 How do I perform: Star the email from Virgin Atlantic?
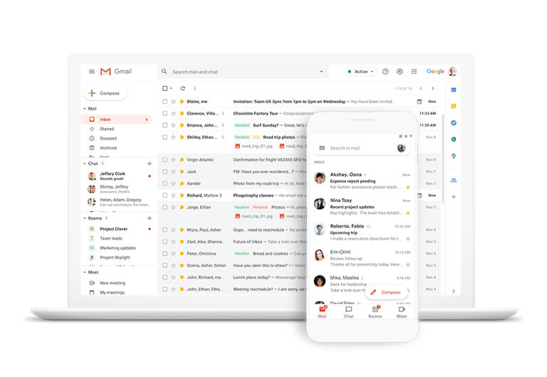point(173,160)
